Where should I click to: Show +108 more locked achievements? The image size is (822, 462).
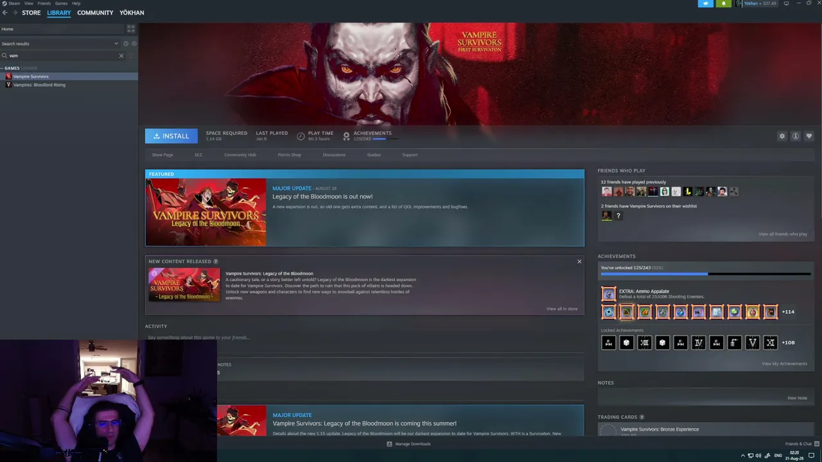click(788, 343)
